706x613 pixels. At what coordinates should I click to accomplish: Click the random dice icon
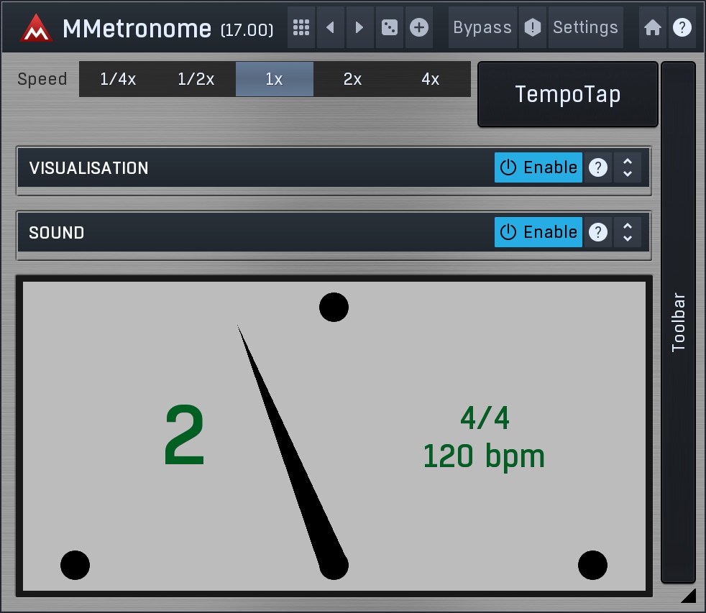click(x=389, y=28)
